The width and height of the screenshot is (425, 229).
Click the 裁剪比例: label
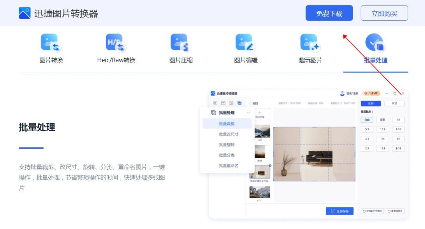[366, 112]
